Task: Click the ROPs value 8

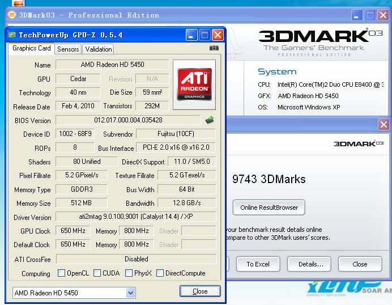Action: pyautogui.click(x=75, y=147)
